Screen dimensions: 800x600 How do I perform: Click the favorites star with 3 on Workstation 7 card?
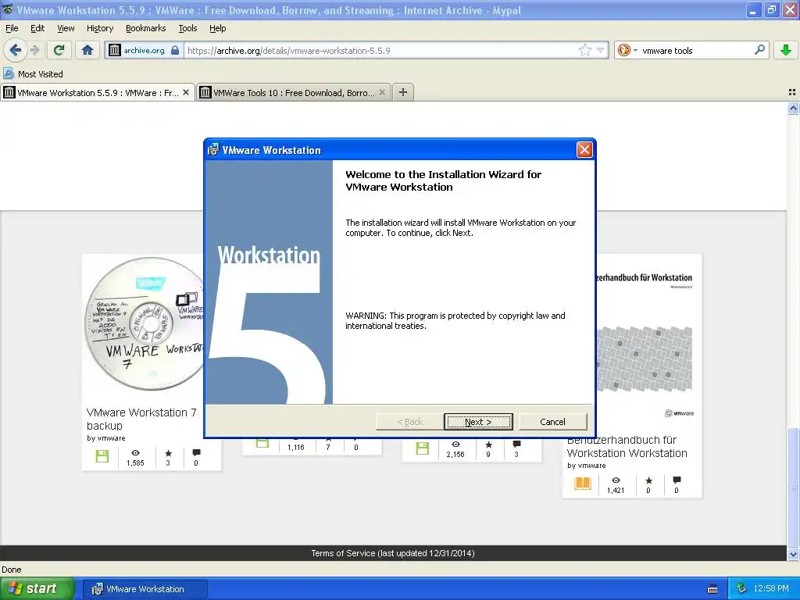coord(168,453)
